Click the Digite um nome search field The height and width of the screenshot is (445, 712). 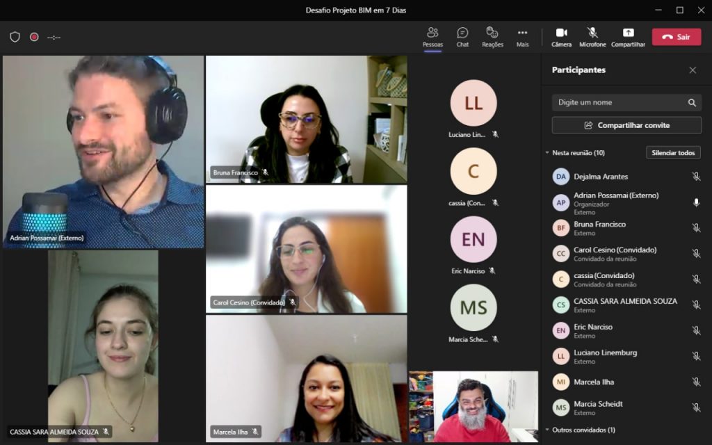coord(619,103)
